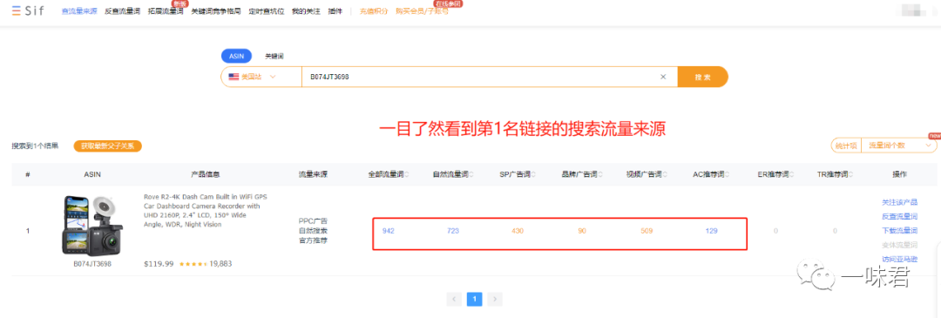Click 关注该产品 action link
The height and width of the screenshot is (318, 941).
[899, 202]
